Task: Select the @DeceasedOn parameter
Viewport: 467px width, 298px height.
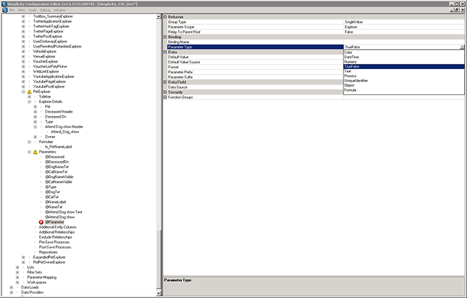Action: click(56, 162)
